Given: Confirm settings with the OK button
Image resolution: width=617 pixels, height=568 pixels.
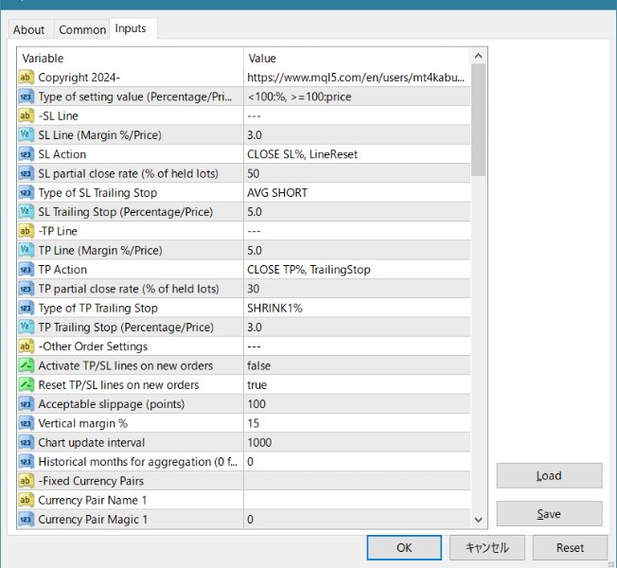Looking at the screenshot, I should 404,547.
